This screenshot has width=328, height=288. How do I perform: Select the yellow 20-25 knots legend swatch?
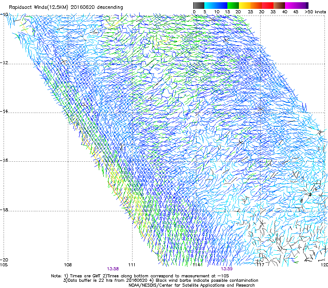click(x=245, y=5)
